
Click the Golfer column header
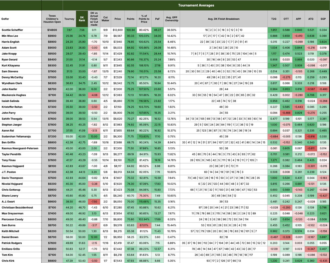[21, 19]
